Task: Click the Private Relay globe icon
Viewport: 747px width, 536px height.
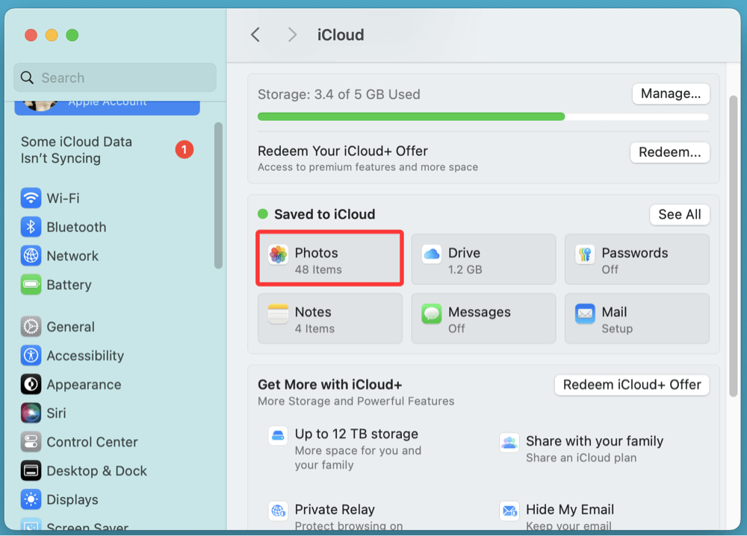Action: coord(278,511)
